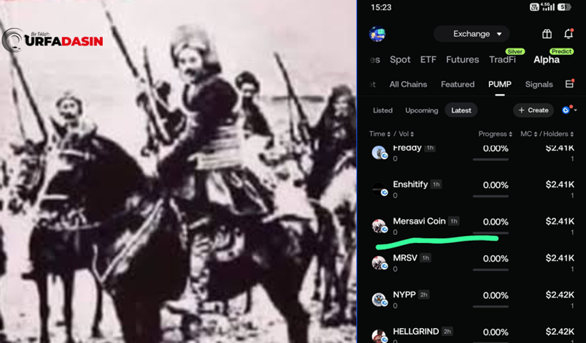Click the $2.41K market cap for Enshitify
586x343 pixels.
pos(560,184)
